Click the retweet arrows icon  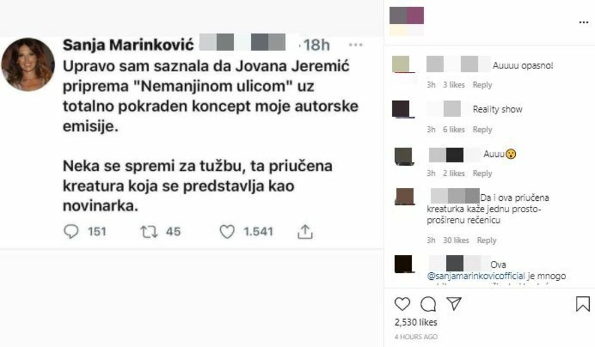(x=149, y=232)
